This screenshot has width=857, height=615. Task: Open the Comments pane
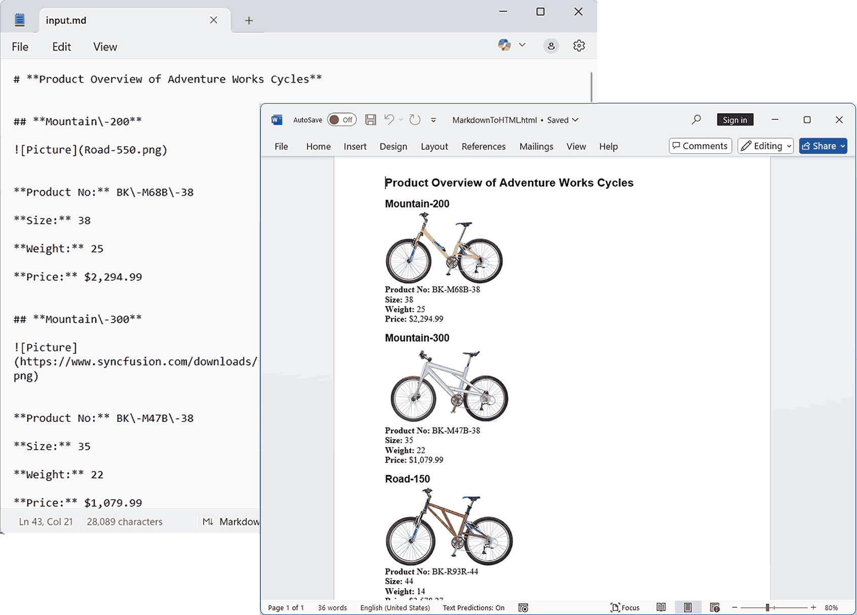tap(700, 146)
